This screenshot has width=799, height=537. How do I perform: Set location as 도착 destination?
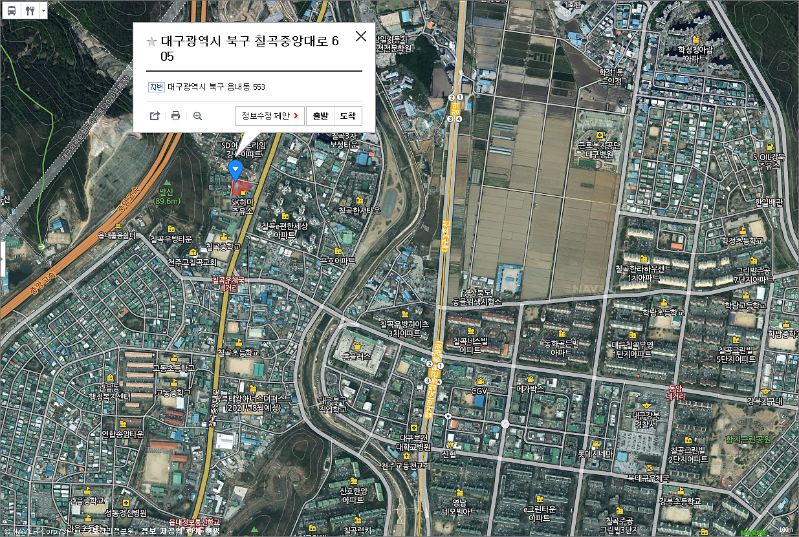(348, 116)
